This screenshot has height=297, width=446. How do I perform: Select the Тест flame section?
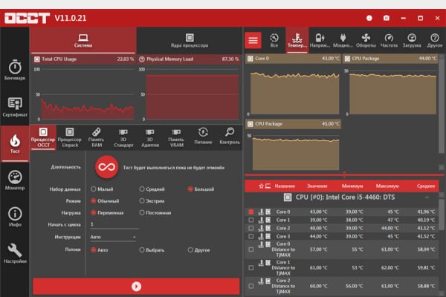coord(15,143)
